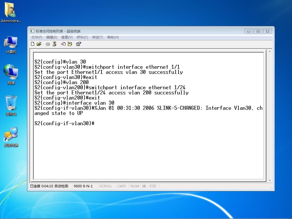Click the Receive file toolbar icon
The width and height of the screenshot is (292, 219).
tap(70, 44)
